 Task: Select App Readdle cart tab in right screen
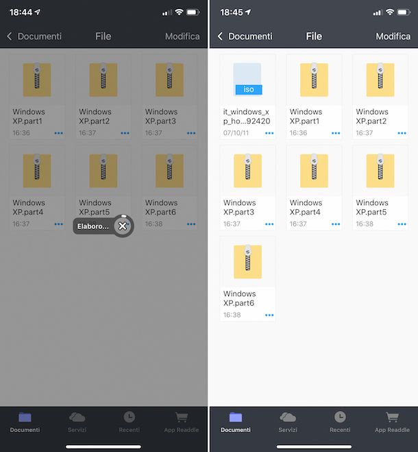tap(393, 423)
